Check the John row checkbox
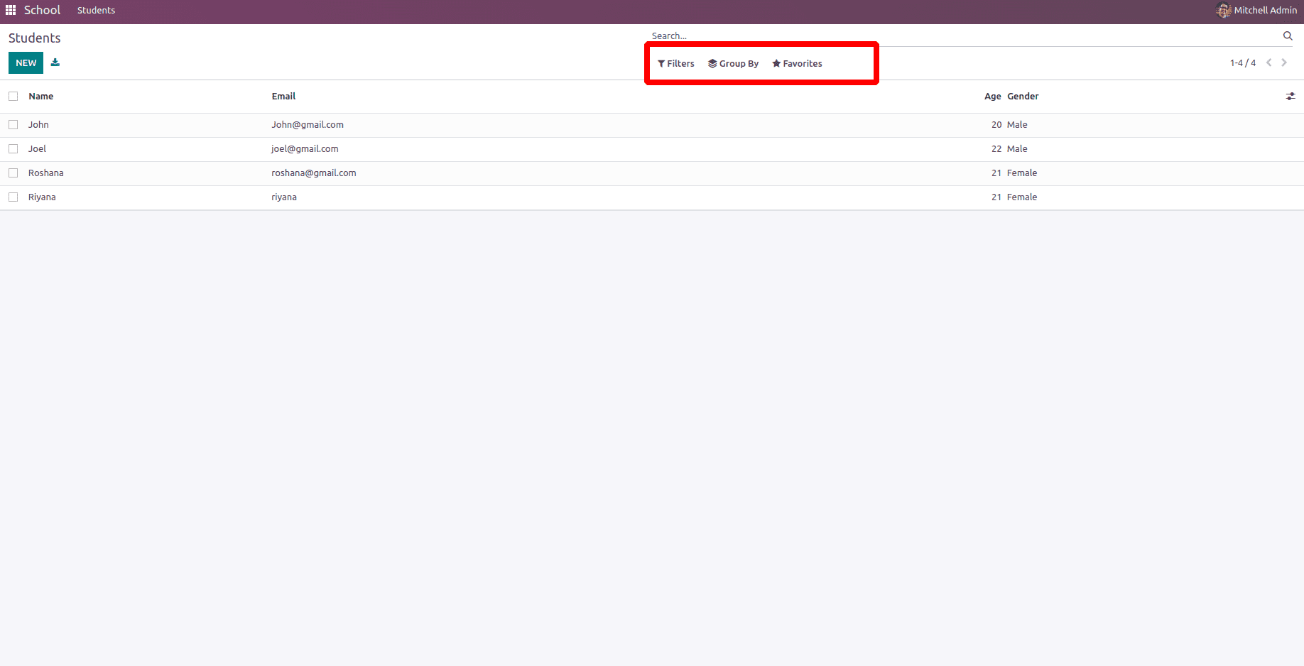 pyautogui.click(x=13, y=125)
